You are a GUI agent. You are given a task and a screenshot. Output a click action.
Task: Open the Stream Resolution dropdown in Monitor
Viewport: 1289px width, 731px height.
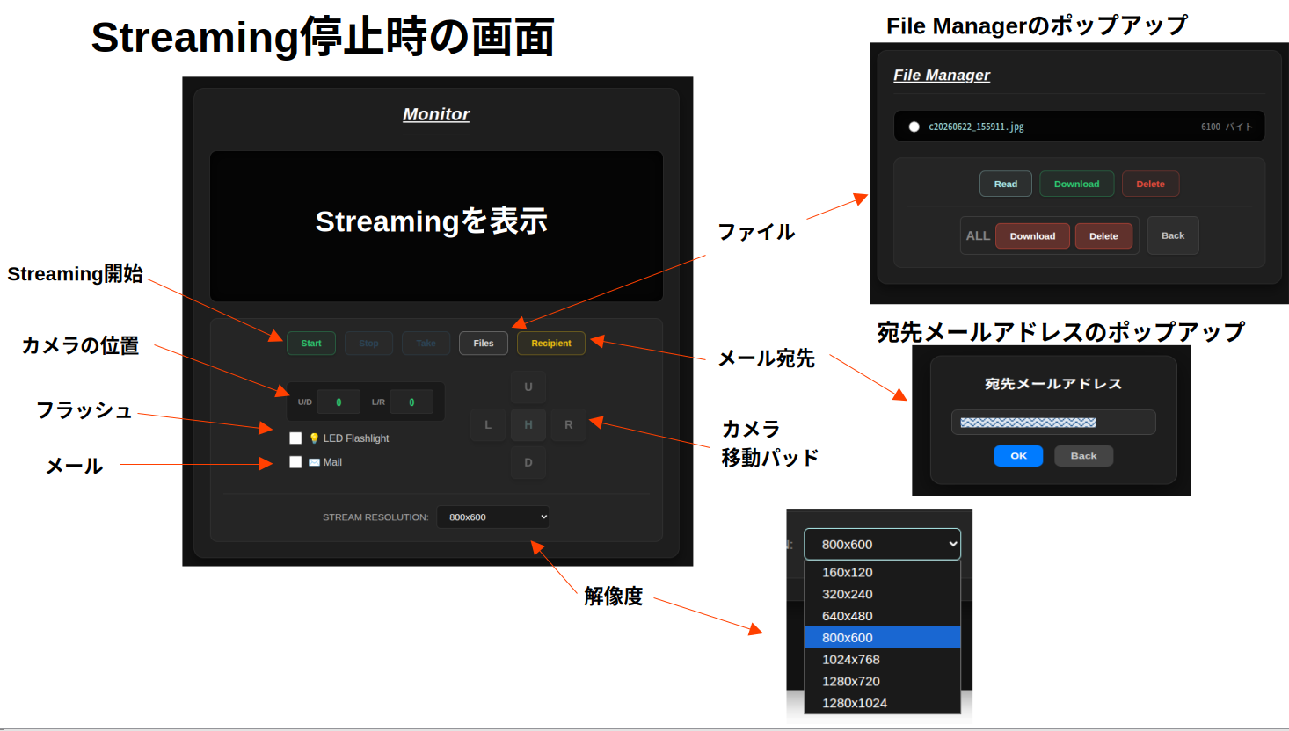coord(493,517)
